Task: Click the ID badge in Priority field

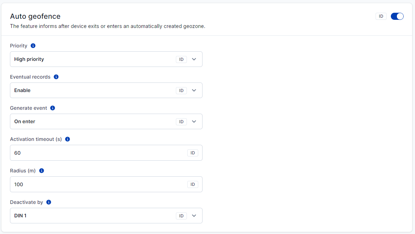Action: 181,59
